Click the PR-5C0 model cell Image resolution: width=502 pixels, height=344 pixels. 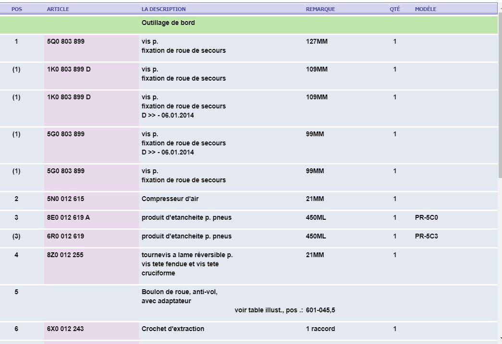[426, 217]
